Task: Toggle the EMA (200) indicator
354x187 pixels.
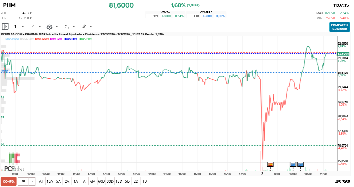Action: 42,39
